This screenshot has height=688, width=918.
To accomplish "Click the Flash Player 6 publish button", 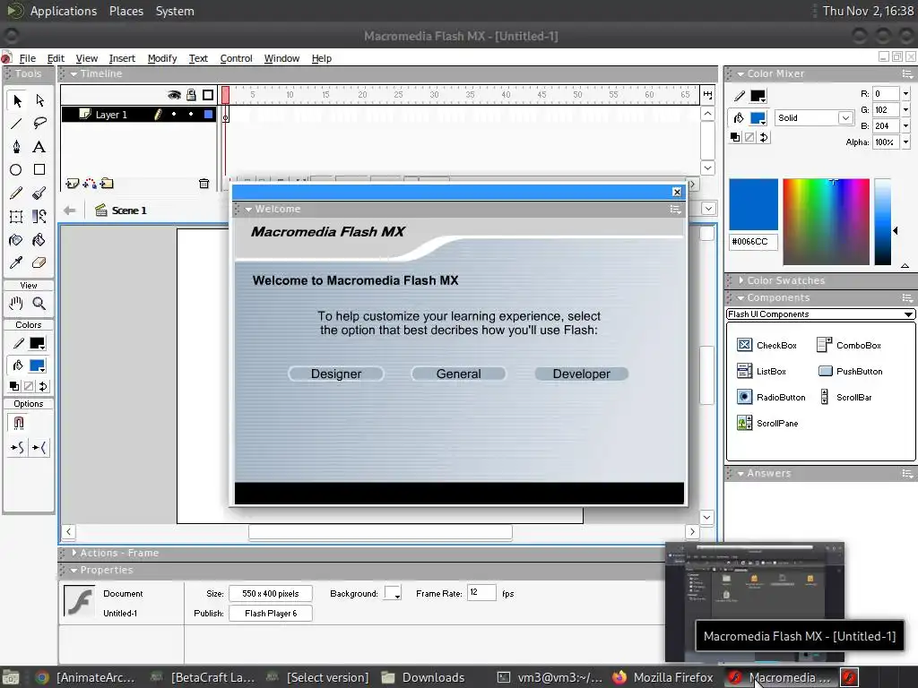I will click(x=271, y=613).
